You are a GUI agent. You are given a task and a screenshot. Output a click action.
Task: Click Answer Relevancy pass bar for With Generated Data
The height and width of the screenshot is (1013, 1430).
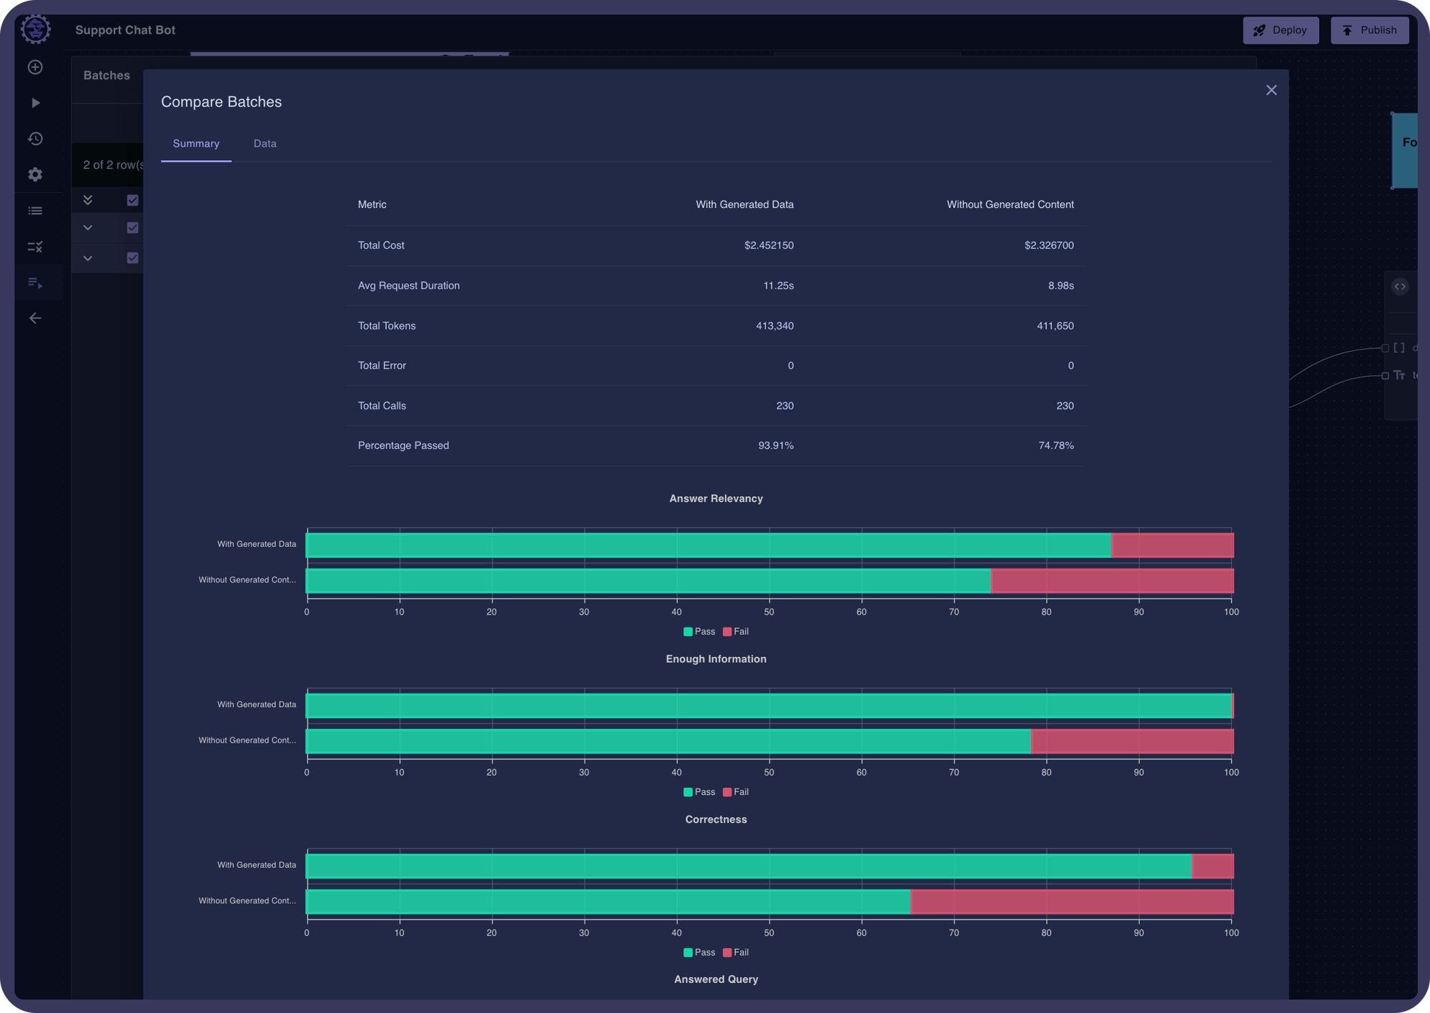click(x=709, y=545)
